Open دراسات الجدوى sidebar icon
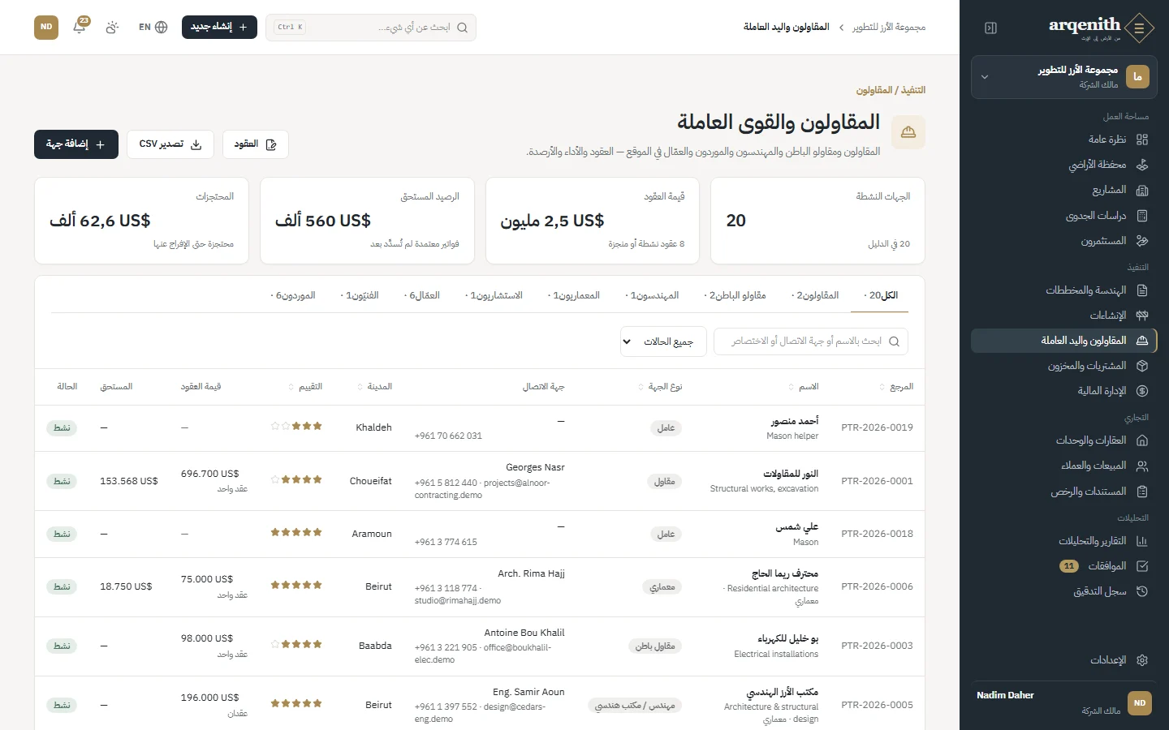The image size is (1169, 730). tap(1142, 216)
